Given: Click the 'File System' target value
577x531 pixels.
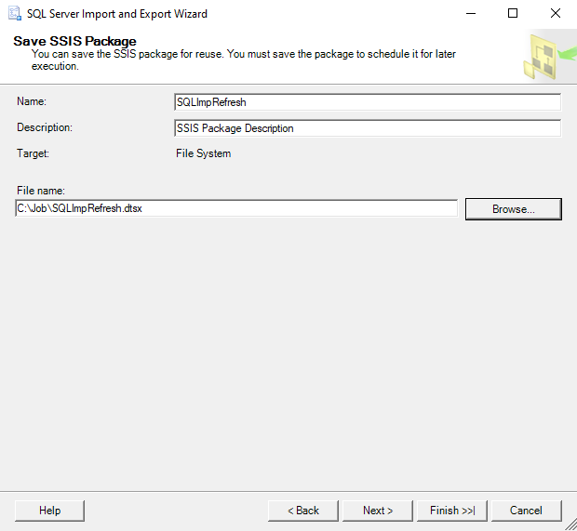Looking at the screenshot, I should tap(204, 153).
